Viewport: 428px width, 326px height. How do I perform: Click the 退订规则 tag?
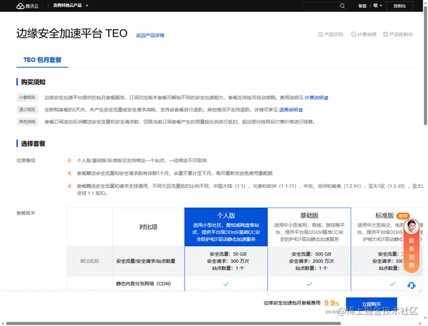click(x=27, y=109)
